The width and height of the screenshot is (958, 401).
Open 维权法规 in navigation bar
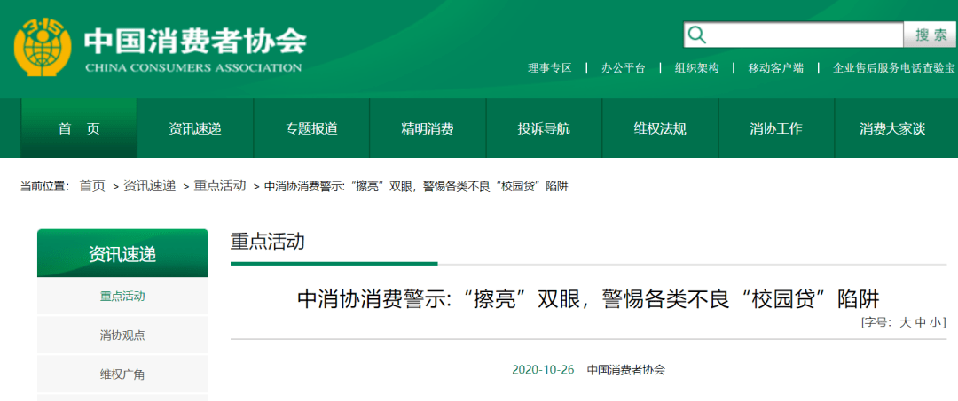coord(660,128)
